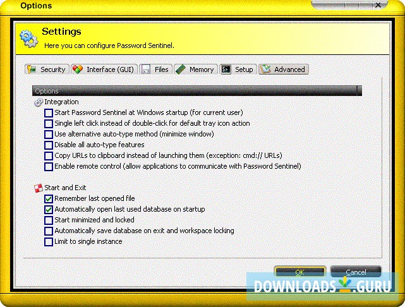Select the Advanced tab
This screenshot has width=405, height=307.
(x=284, y=69)
